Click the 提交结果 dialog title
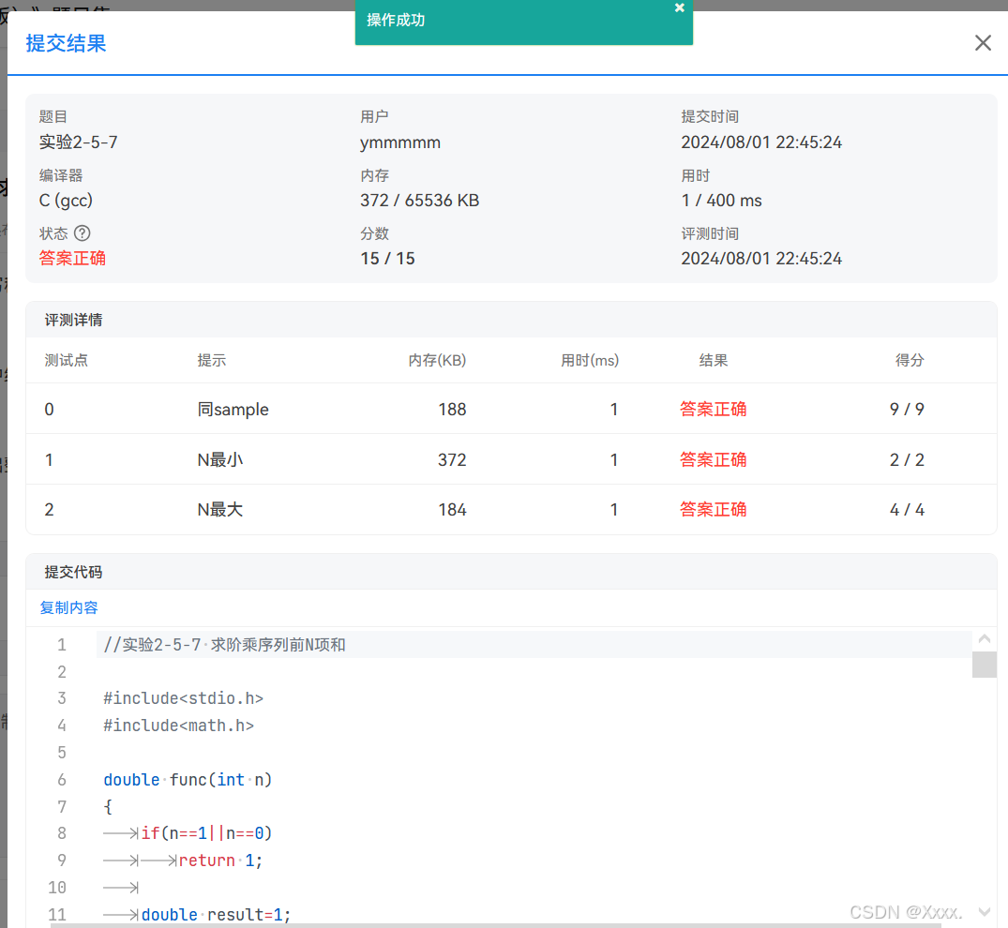The image size is (1008, 928). (x=66, y=43)
